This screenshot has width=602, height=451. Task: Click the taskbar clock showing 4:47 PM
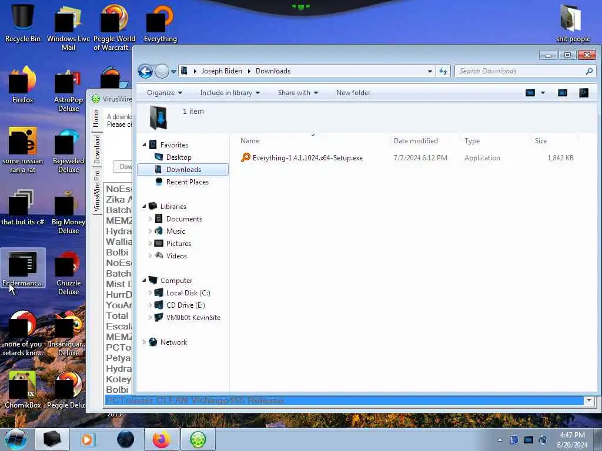coord(572,439)
